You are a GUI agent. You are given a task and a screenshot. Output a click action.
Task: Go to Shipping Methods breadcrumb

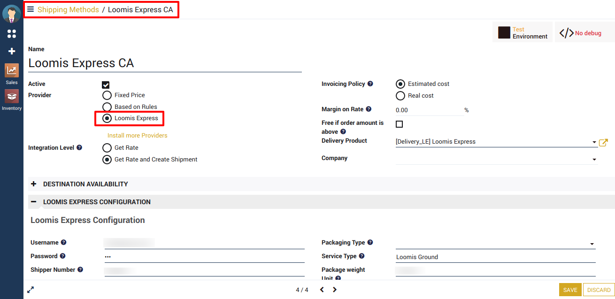point(68,10)
